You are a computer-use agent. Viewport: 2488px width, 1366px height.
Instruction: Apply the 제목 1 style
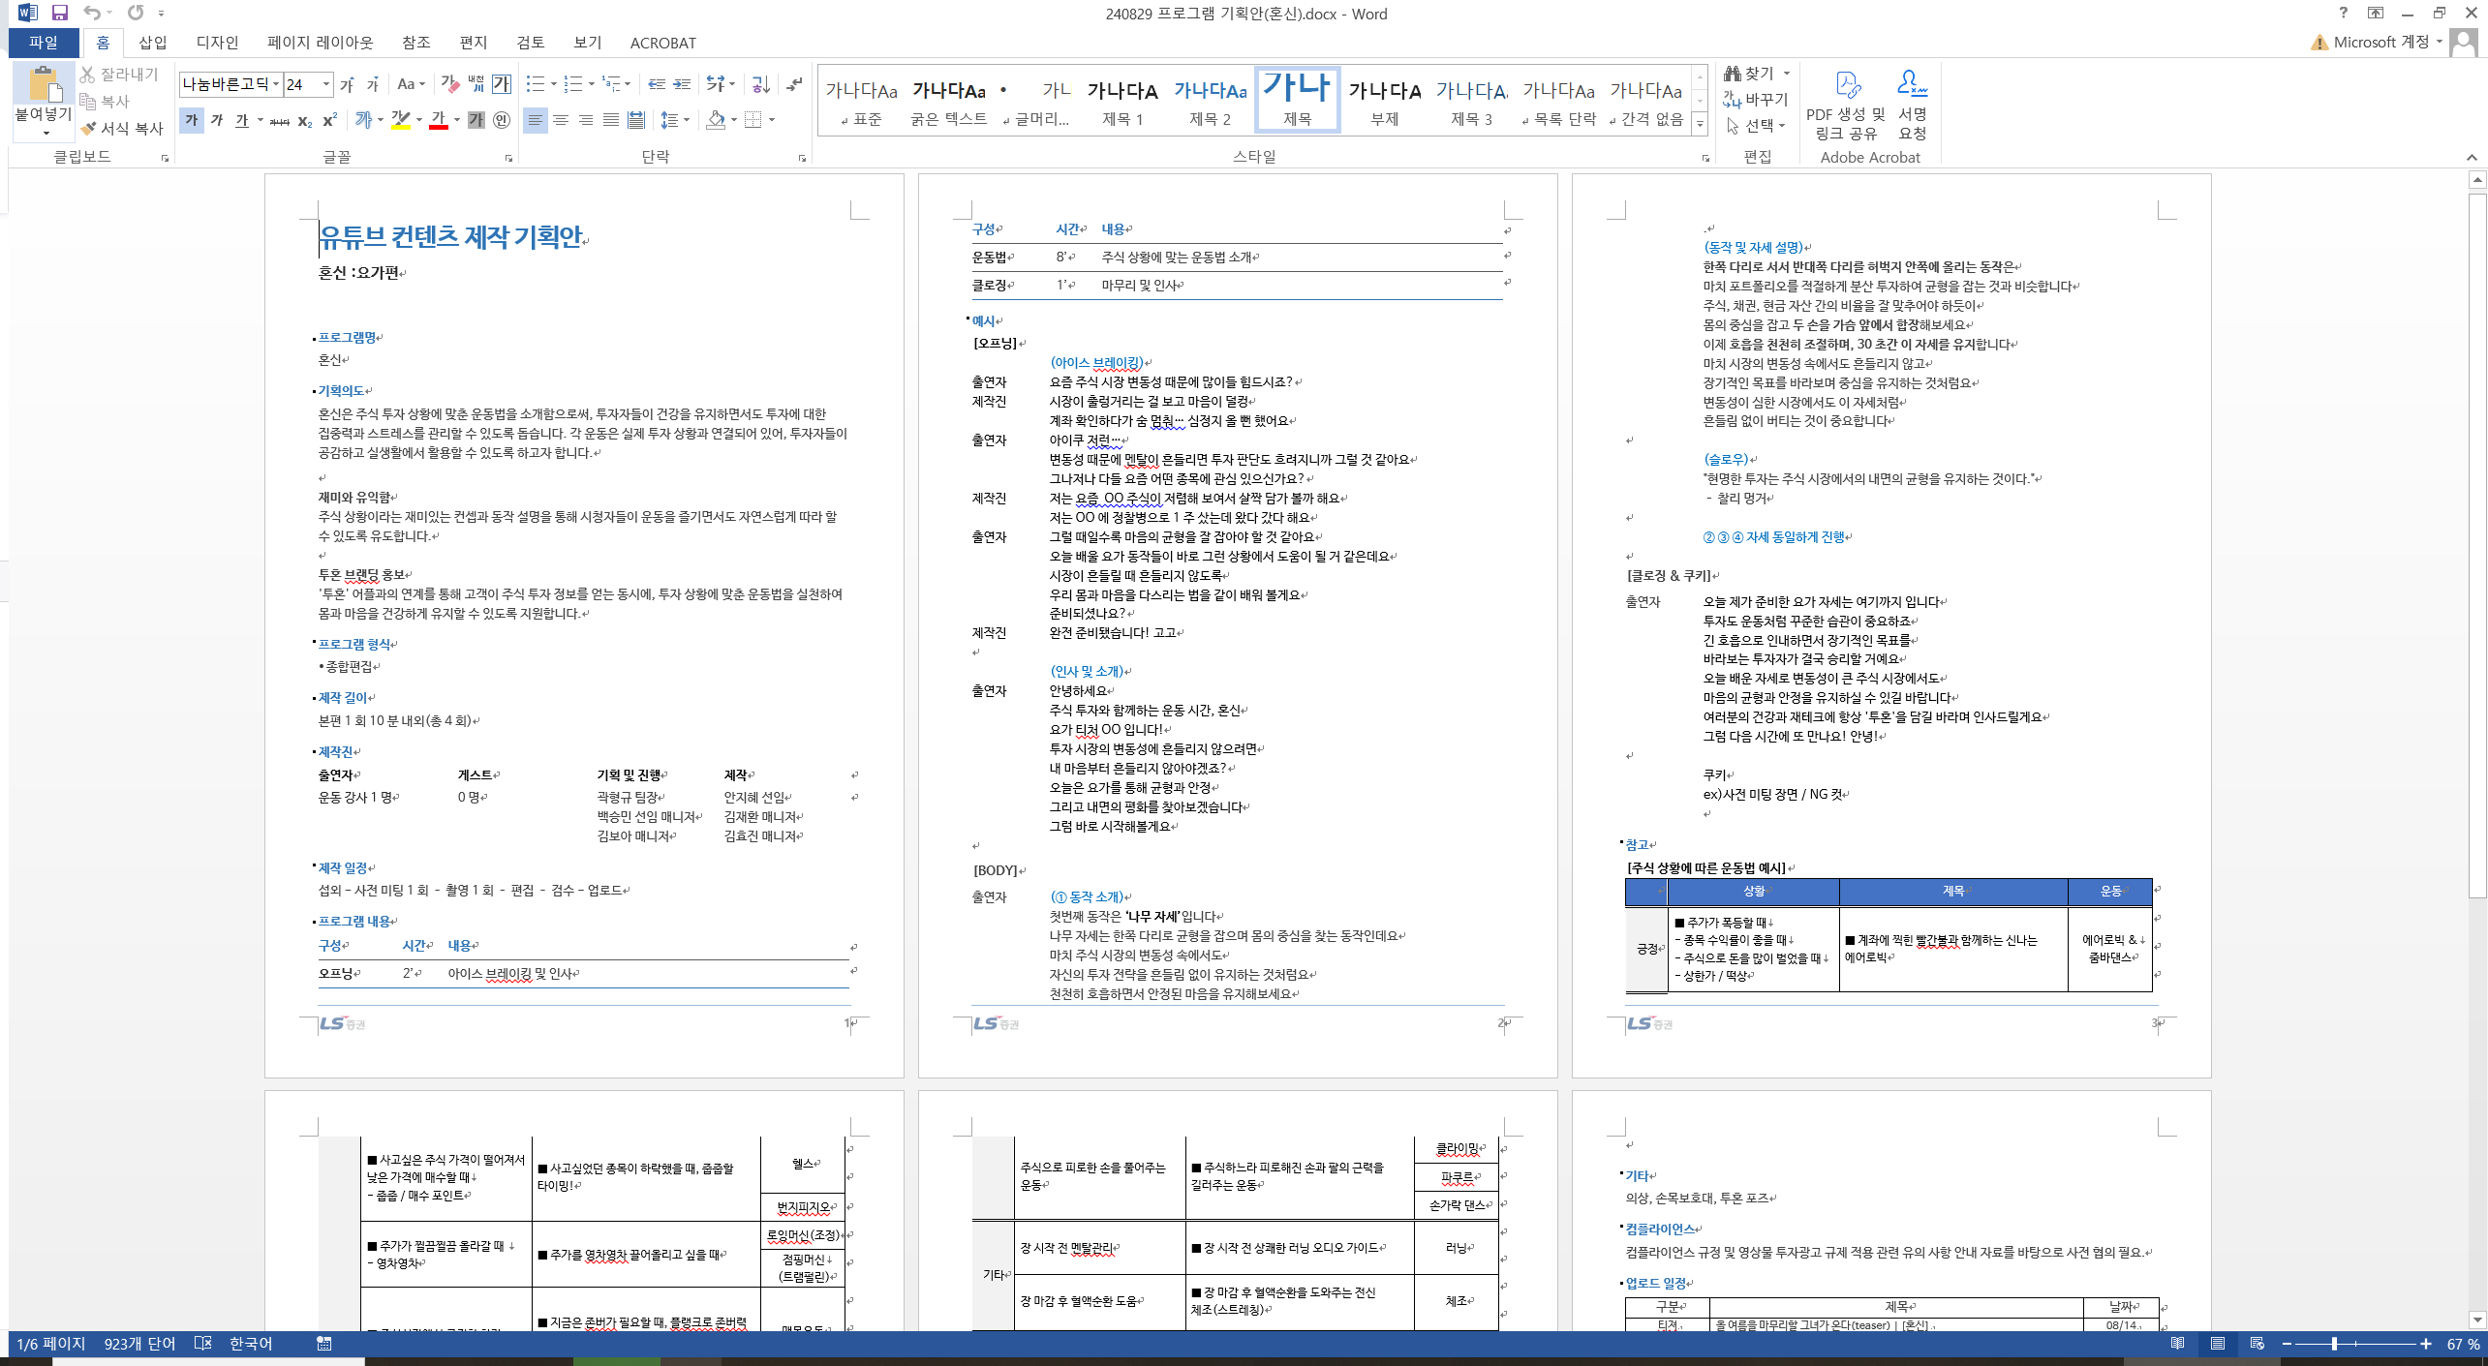(1122, 102)
